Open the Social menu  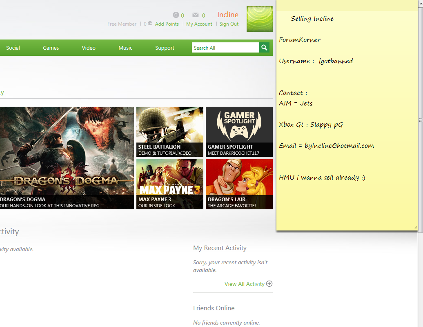click(13, 48)
